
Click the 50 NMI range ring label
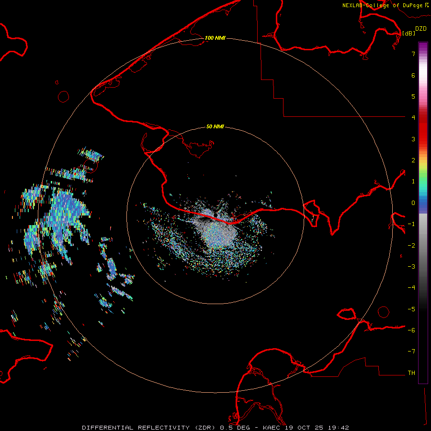215,126
